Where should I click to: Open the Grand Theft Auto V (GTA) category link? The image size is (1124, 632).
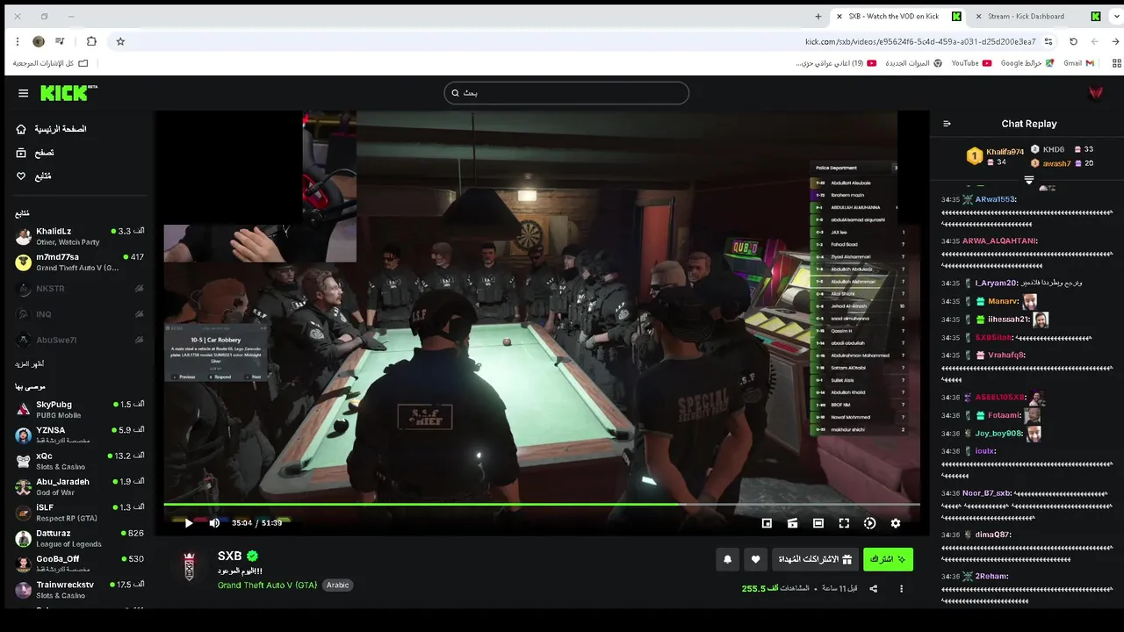click(x=267, y=585)
